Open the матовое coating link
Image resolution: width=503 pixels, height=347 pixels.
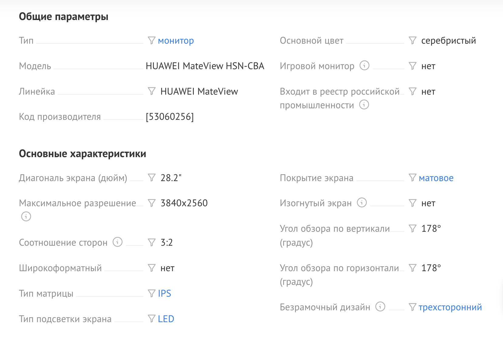point(436,178)
